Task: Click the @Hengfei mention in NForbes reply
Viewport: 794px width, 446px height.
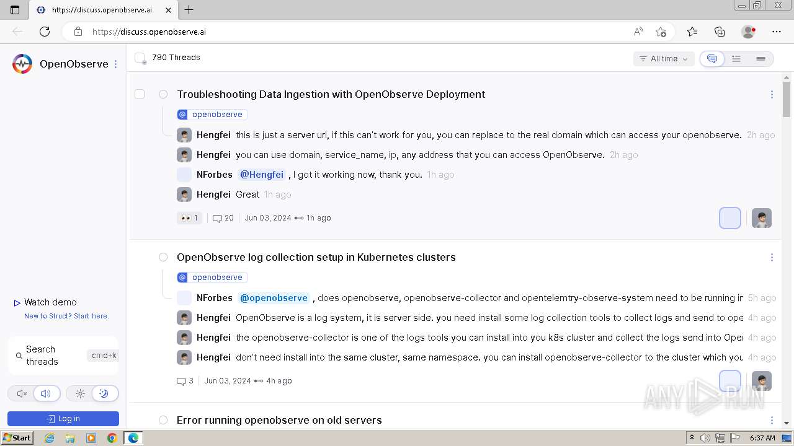Action: pos(262,175)
